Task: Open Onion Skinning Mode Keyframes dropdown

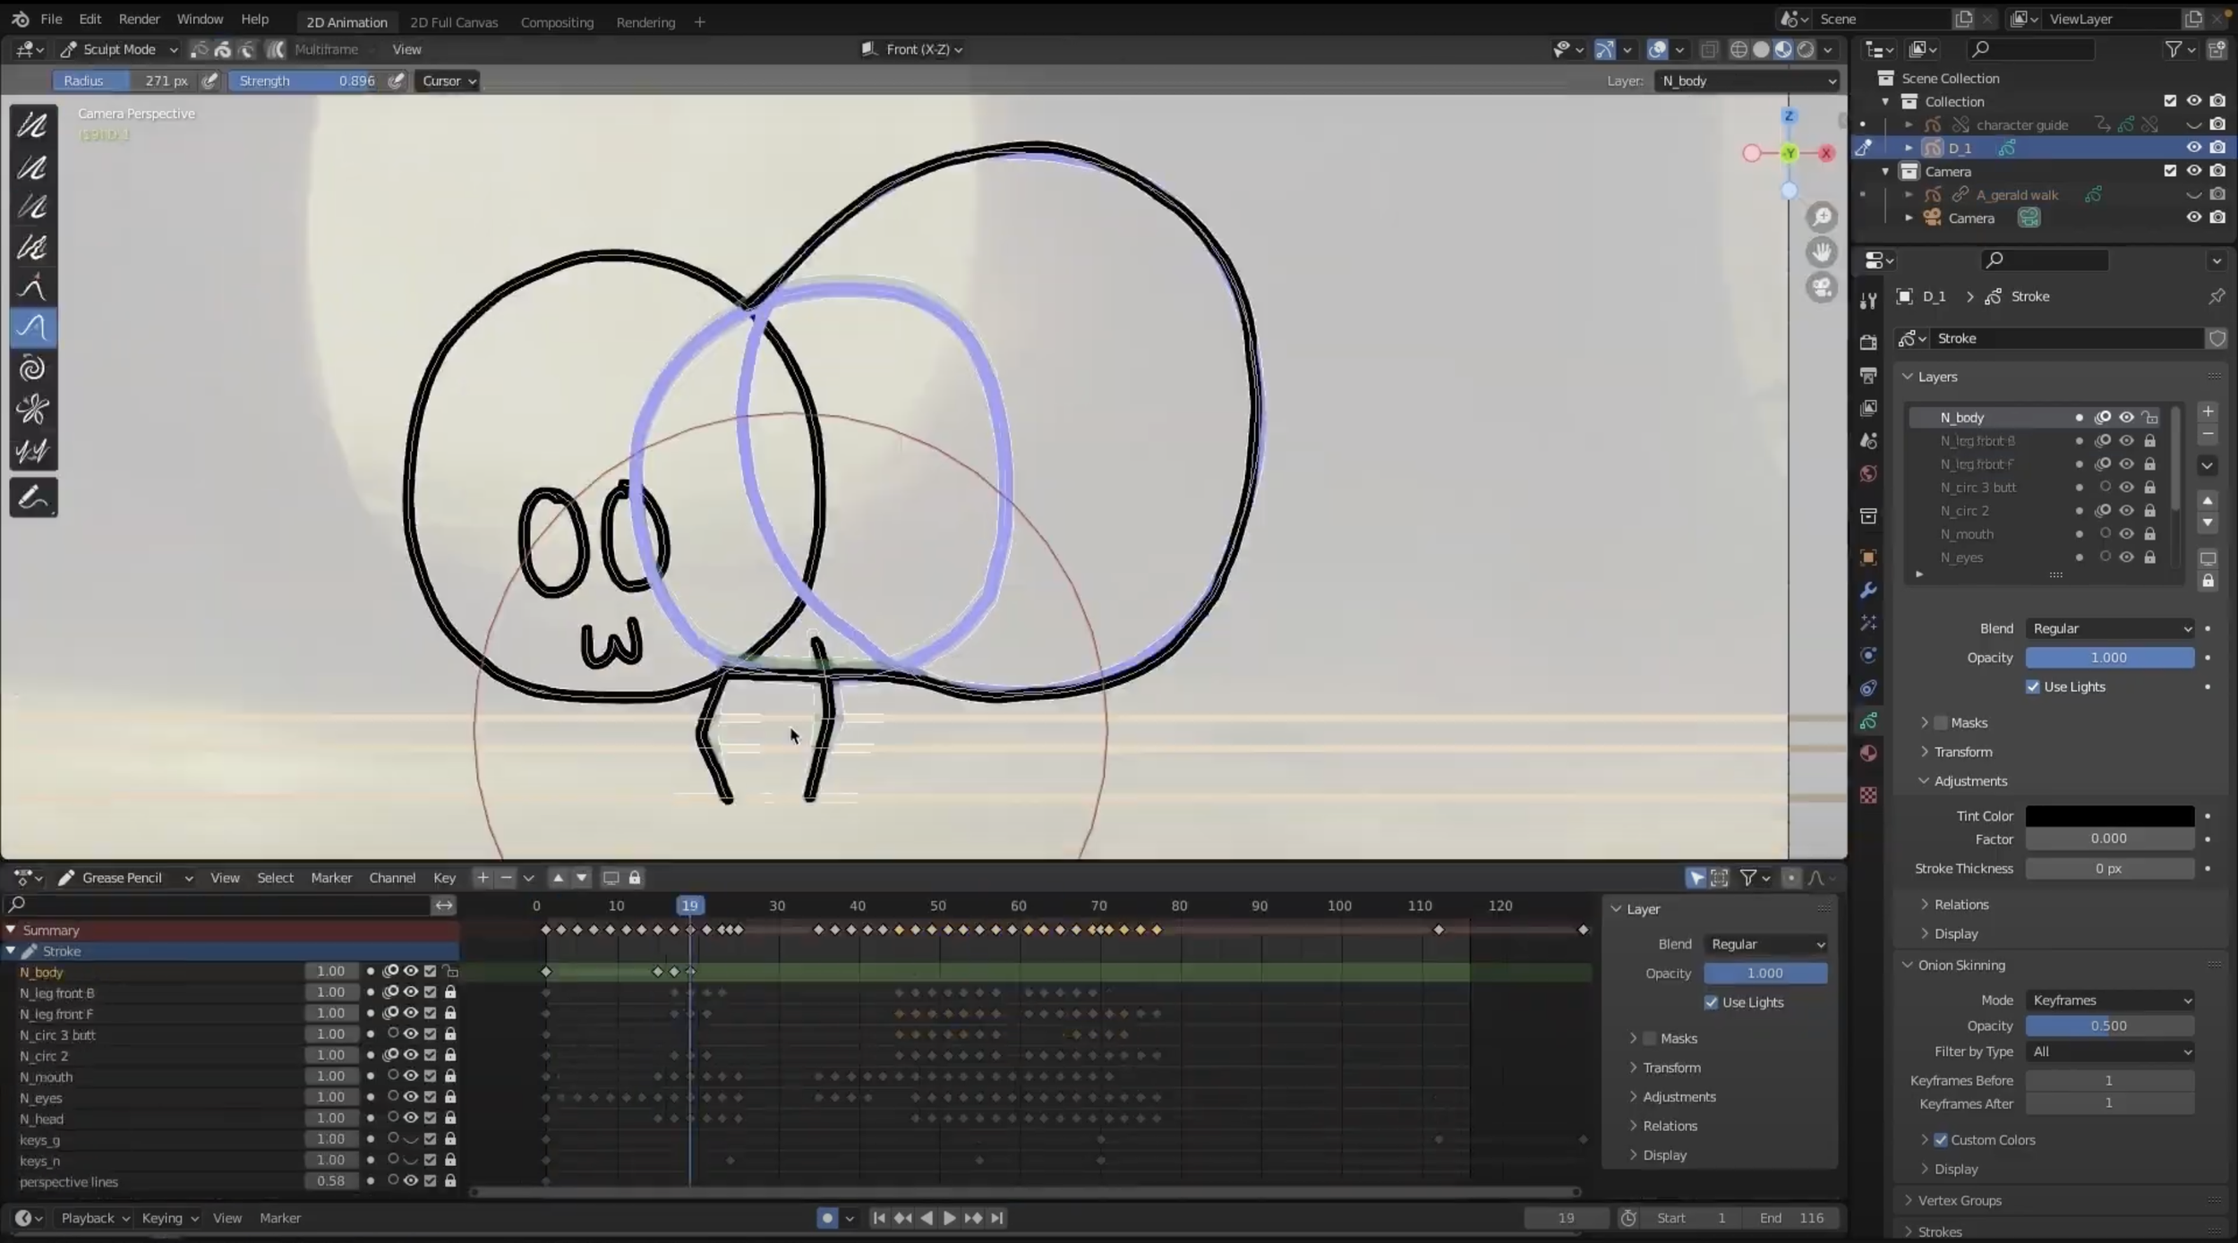Action: point(2109,1000)
